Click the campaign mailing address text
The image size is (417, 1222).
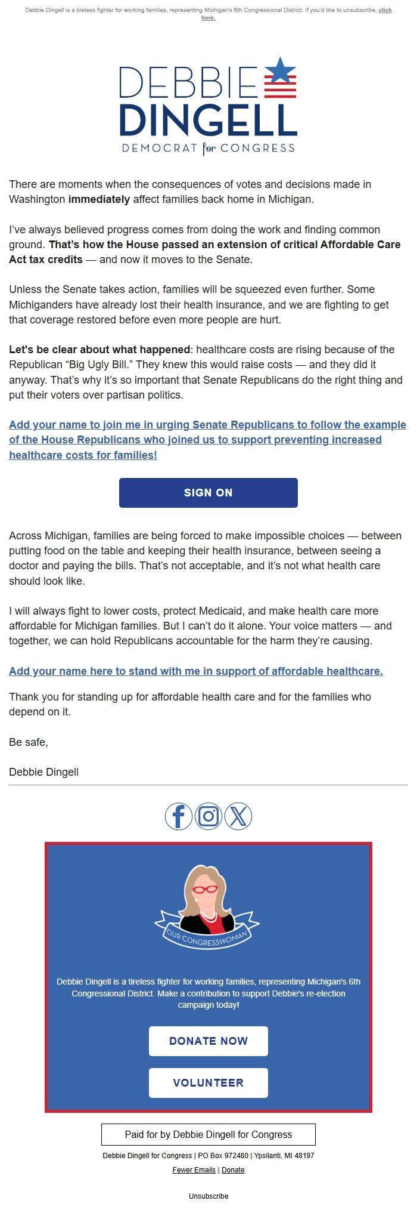click(208, 1155)
